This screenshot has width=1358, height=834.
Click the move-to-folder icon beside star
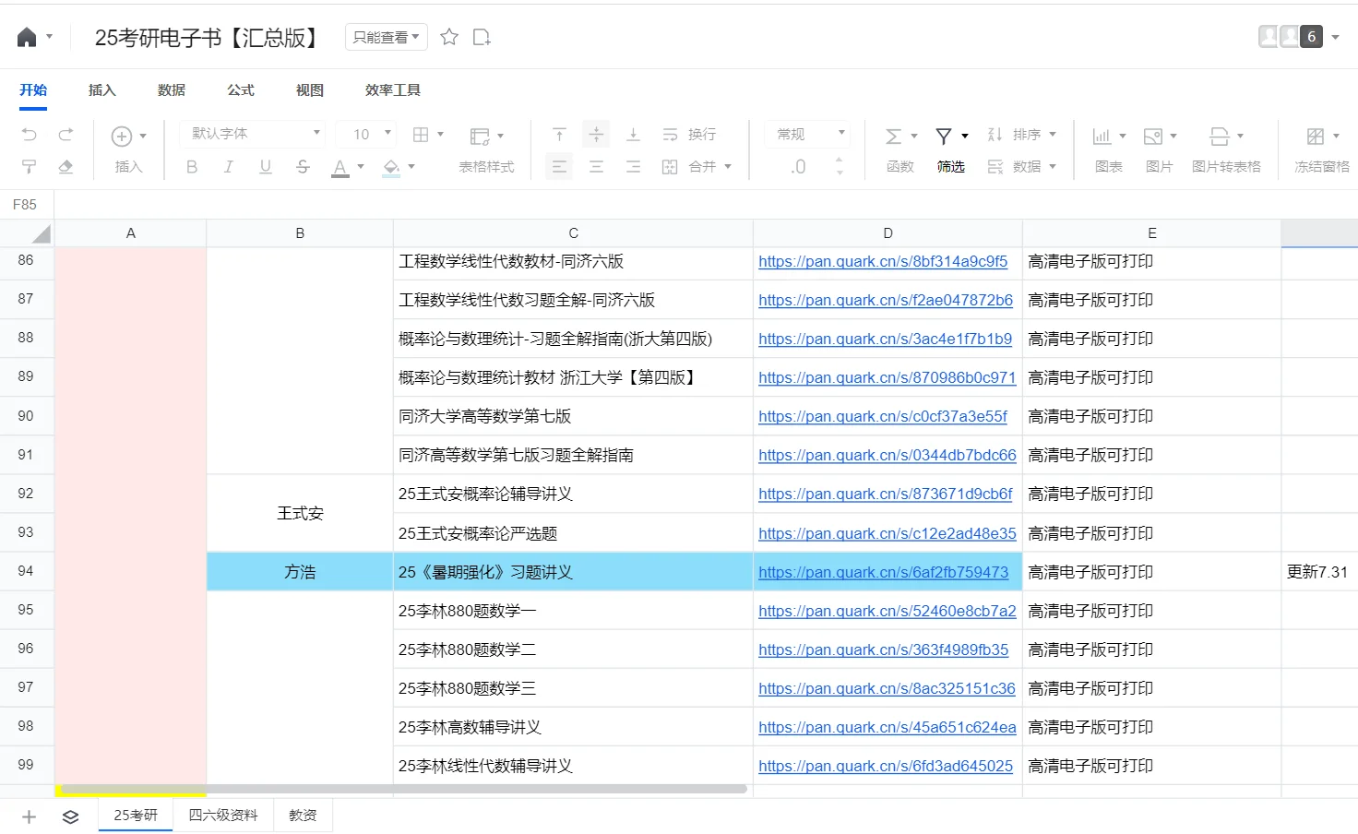[x=482, y=37]
